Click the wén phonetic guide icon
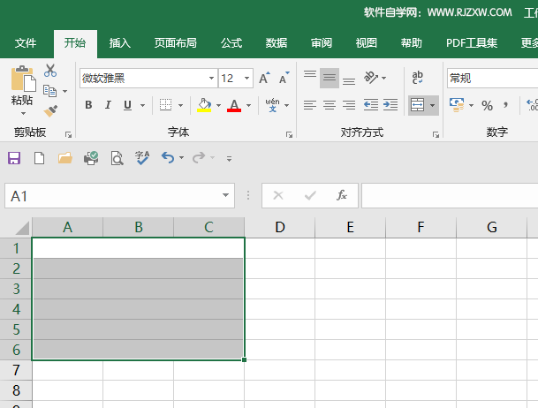Screen dimensions: 538x408 (272, 105)
